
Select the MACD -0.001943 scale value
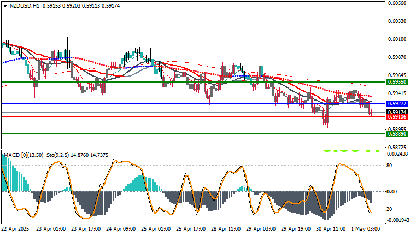397,220
